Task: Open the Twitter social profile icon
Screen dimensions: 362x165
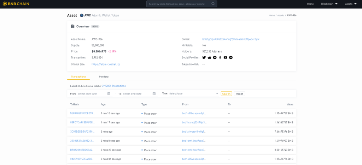Action: click(204, 57)
